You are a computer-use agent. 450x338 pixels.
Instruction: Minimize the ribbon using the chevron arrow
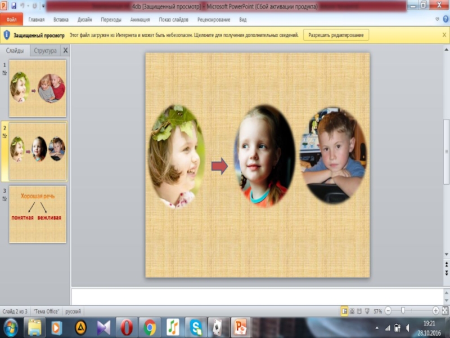[x=438, y=19]
